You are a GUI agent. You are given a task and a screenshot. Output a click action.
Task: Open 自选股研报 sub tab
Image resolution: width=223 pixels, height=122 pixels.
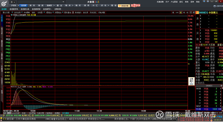point(36,9)
